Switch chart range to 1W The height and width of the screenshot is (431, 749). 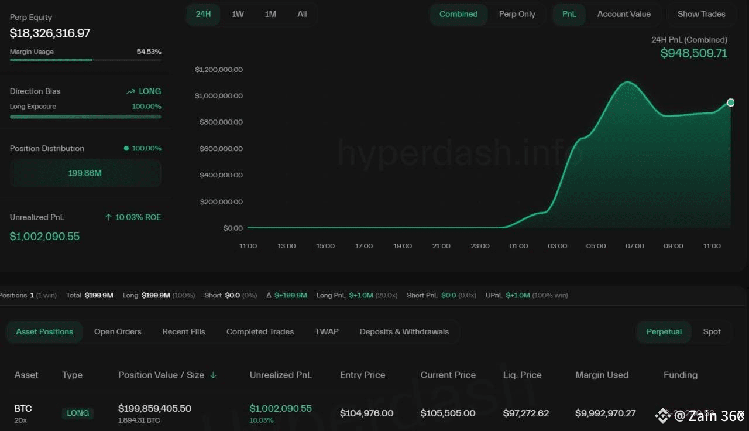tap(238, 14)
